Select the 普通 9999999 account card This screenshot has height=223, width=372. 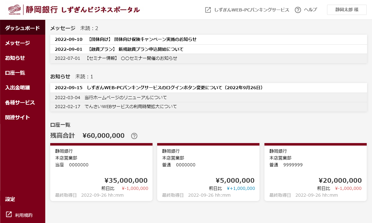[x=316, y=172]
